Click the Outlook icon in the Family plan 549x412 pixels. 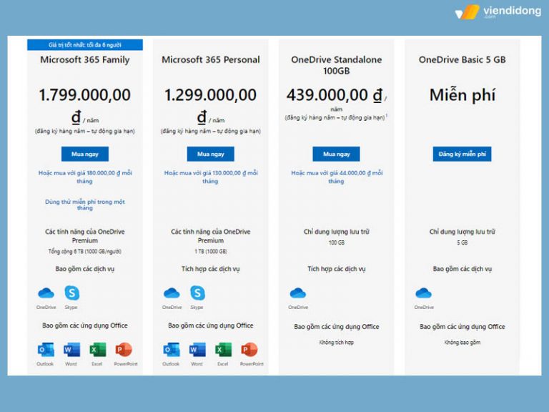point(46,350)
